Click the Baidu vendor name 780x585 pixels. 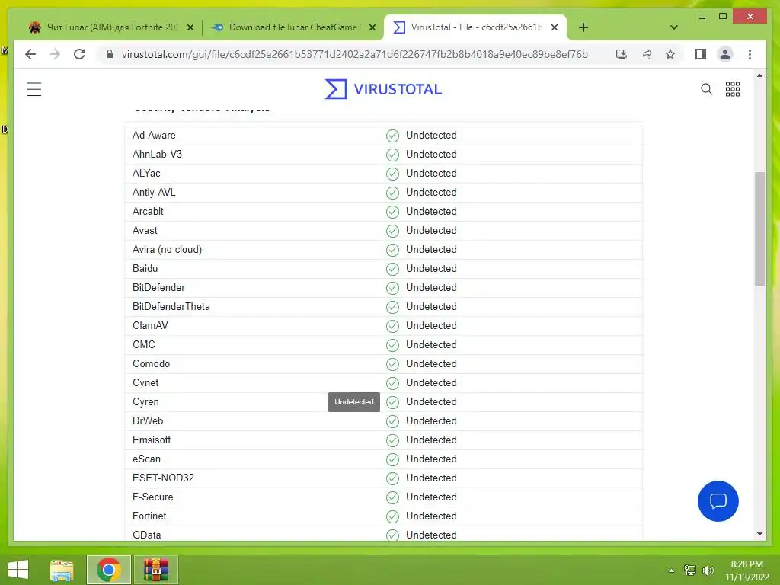click(145, 269)
